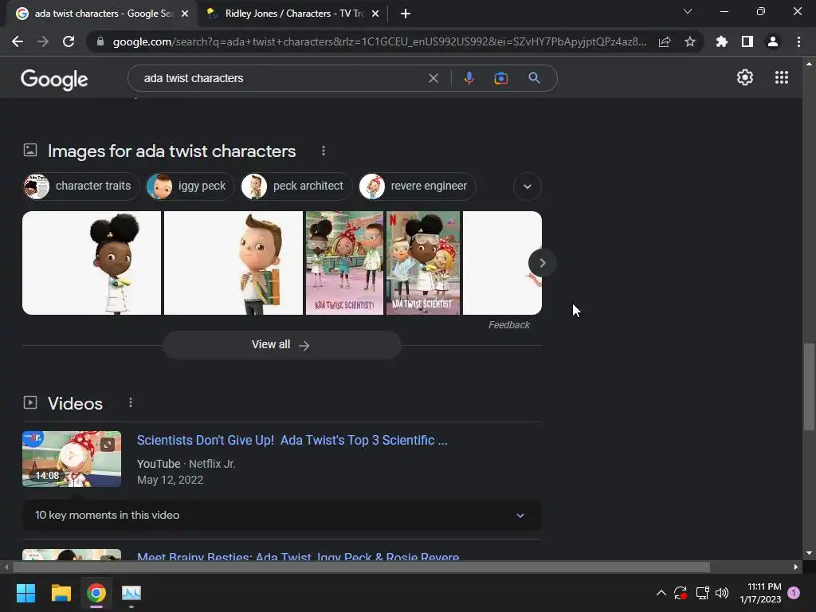The width and height of the screenshot is (816, 612).
Task: Expand 10 key moments in video
Action: click(282, 516)
